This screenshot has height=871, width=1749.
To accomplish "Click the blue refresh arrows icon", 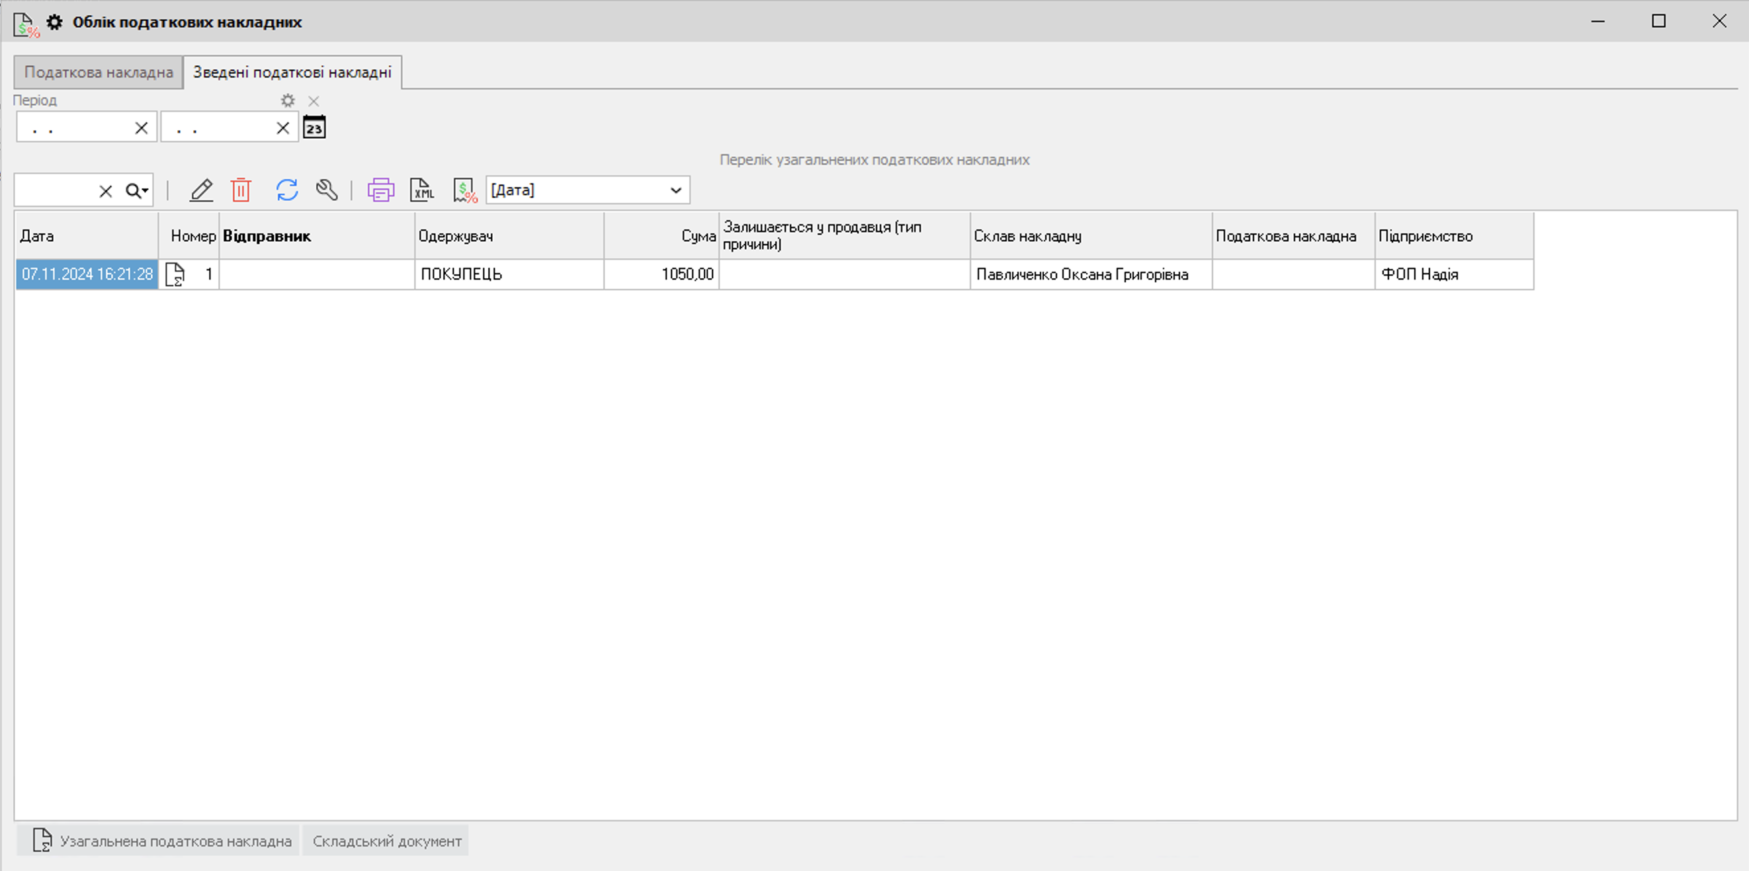I will pyautogui.click(x=287, y=190).
